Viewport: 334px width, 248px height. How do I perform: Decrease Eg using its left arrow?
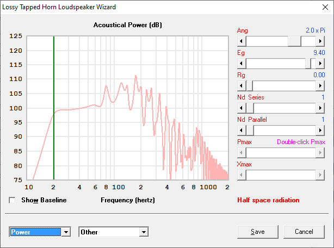coord(242,64)
